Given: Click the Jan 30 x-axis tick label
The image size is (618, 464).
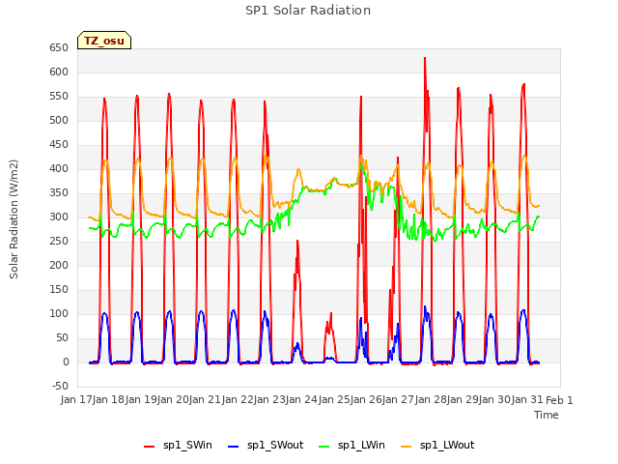Looking at the screenshot, I should tap(495, 399).
